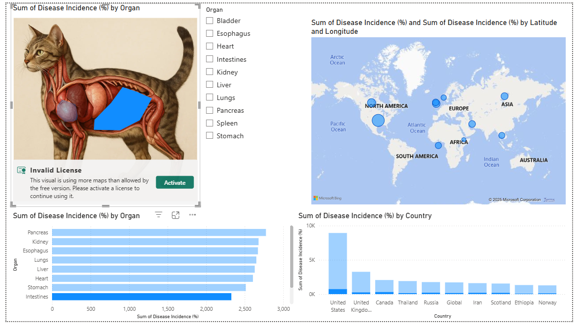
Task: Click the Invalid License certificate icon
Action: (21, 170)
